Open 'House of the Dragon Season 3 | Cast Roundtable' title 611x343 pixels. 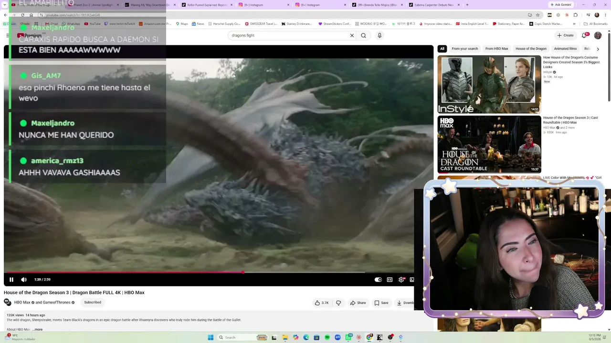point(570,120)
